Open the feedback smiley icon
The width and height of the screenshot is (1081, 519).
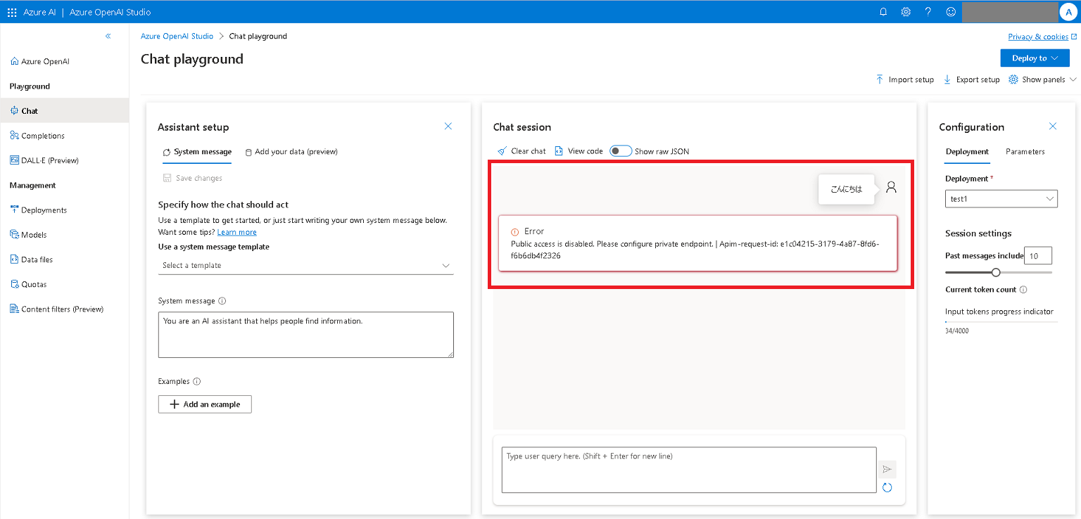(951, 12)
